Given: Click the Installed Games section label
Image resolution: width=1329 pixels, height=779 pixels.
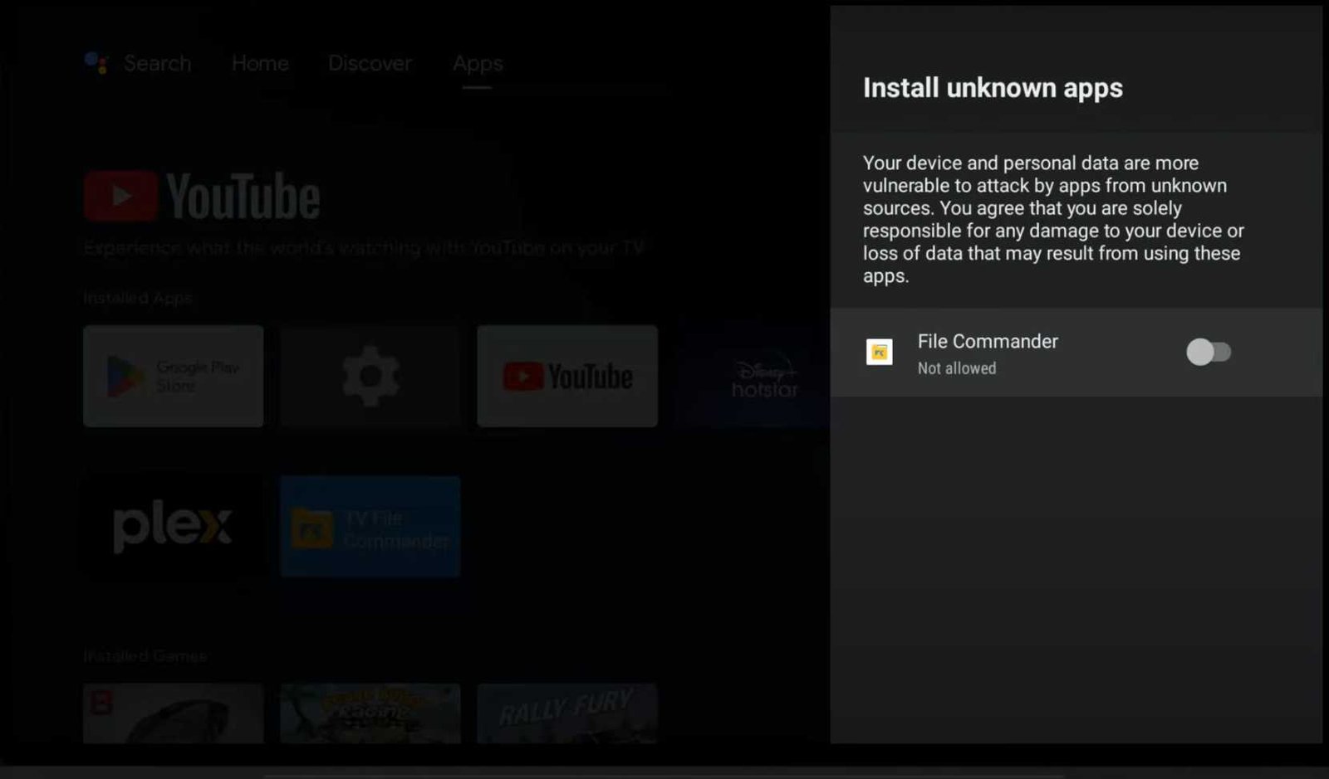Looking at the screenshot, I should coord(145,656).
